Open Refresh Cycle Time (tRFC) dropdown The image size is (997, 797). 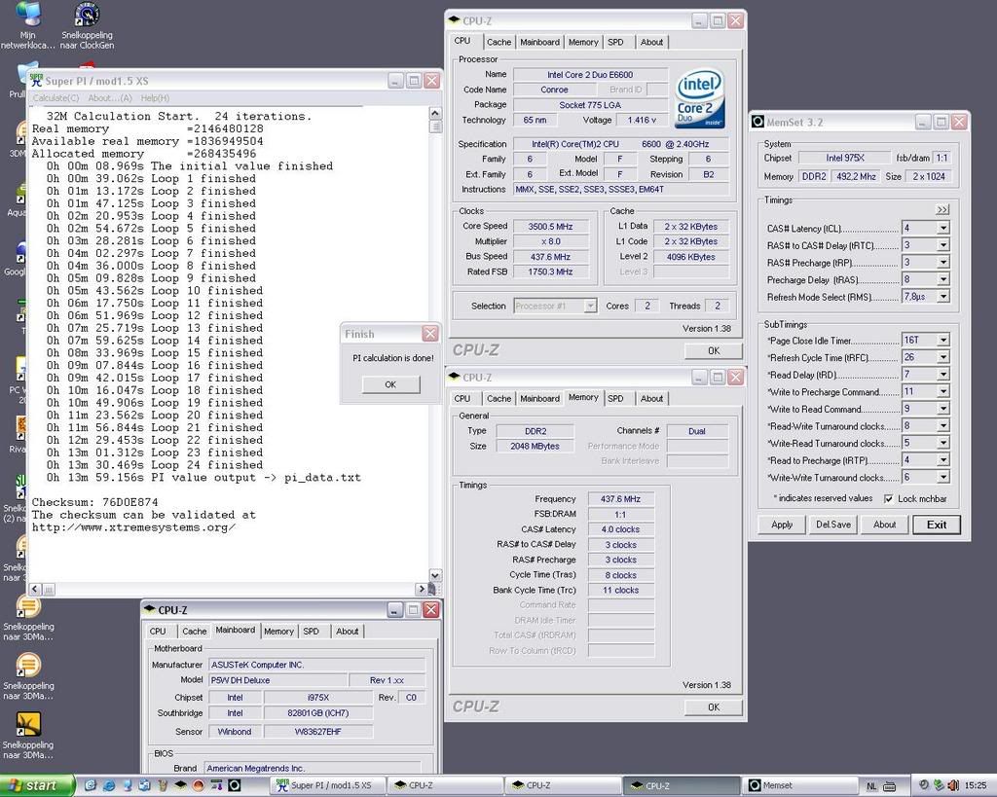tap(942, 357)
